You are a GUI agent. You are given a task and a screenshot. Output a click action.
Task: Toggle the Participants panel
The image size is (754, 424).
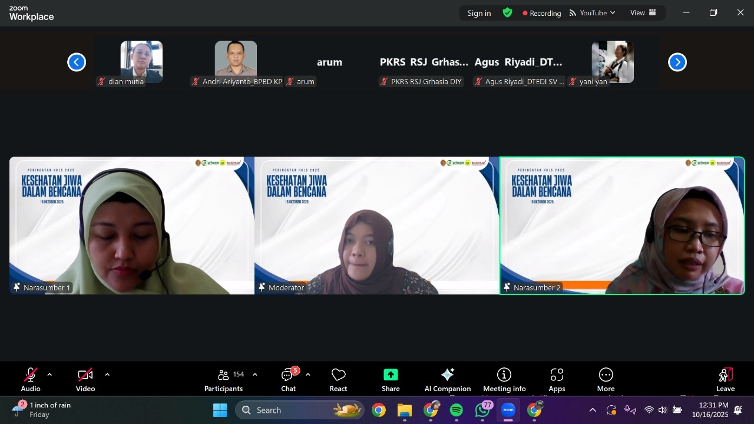(x=224, y=379)
